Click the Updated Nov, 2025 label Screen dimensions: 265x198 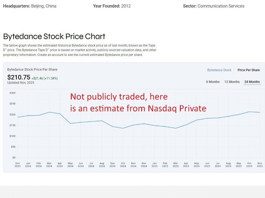point(21,83)
